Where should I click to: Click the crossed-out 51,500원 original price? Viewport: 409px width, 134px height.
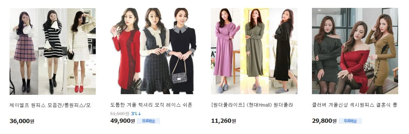click(119, 114)
